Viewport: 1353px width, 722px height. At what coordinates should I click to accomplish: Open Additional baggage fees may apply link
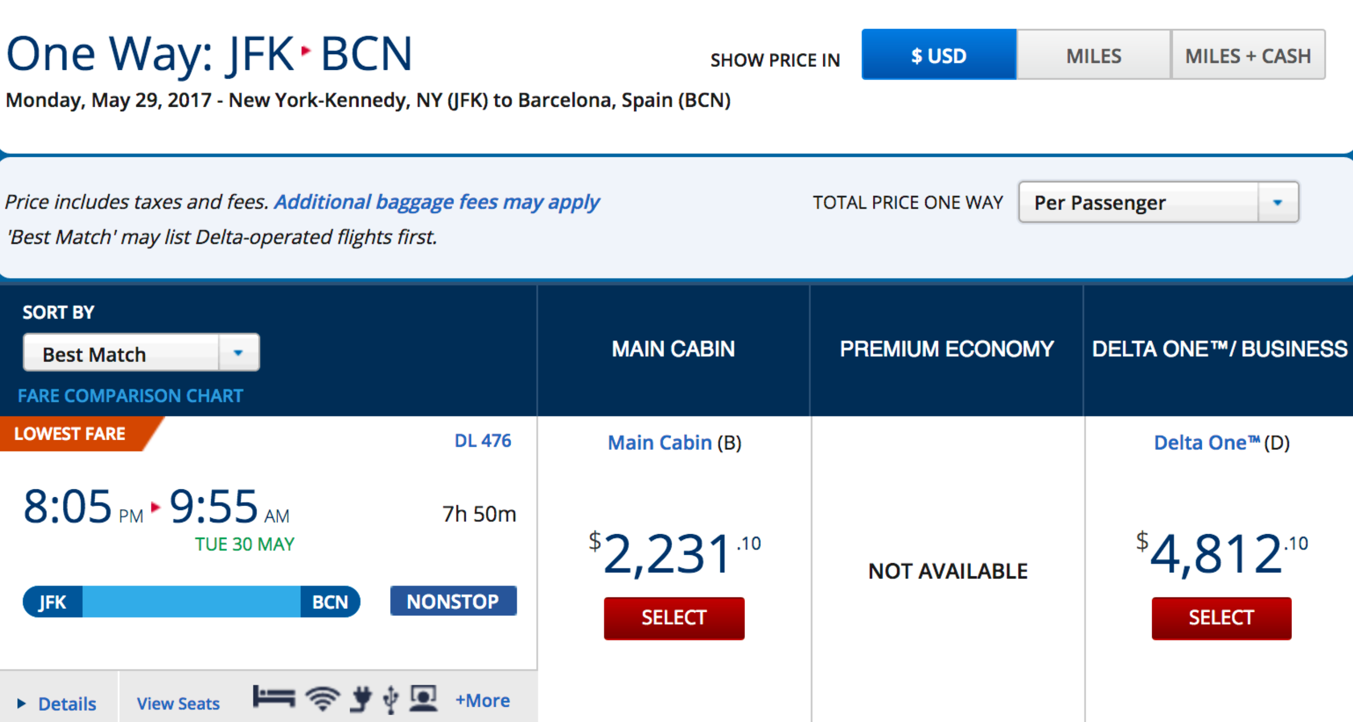(436, 202)
